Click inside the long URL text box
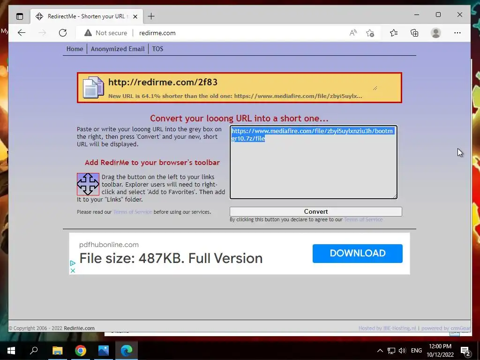Image resolution: width=480 pixels, height=360 pixels. [314, 162]
